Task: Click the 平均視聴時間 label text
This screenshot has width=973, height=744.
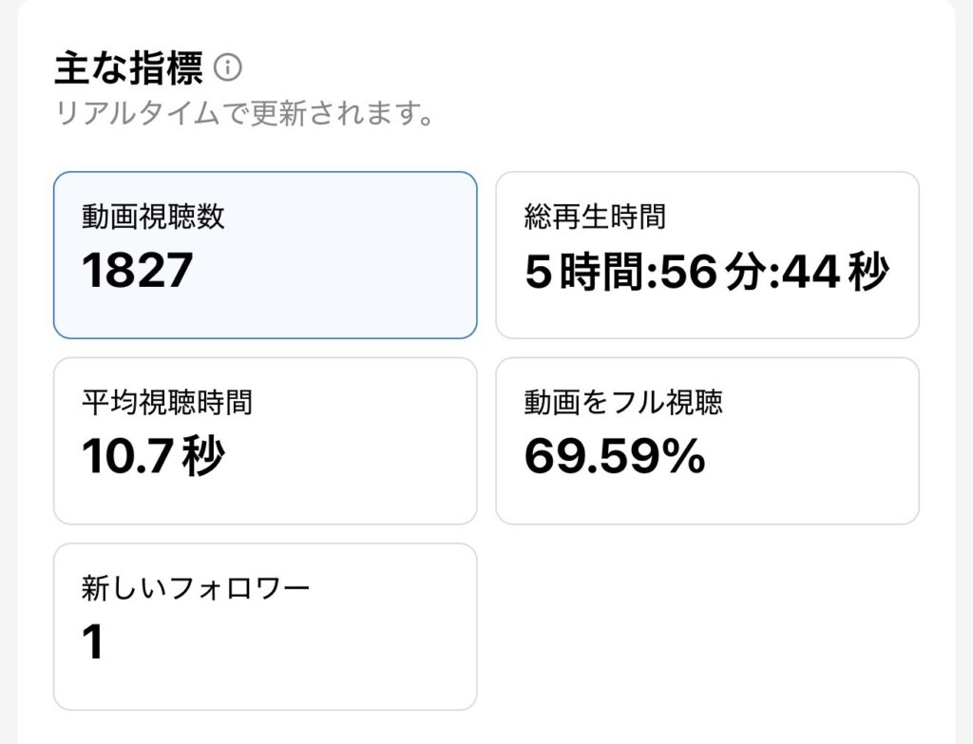Action: coord(167,403)
